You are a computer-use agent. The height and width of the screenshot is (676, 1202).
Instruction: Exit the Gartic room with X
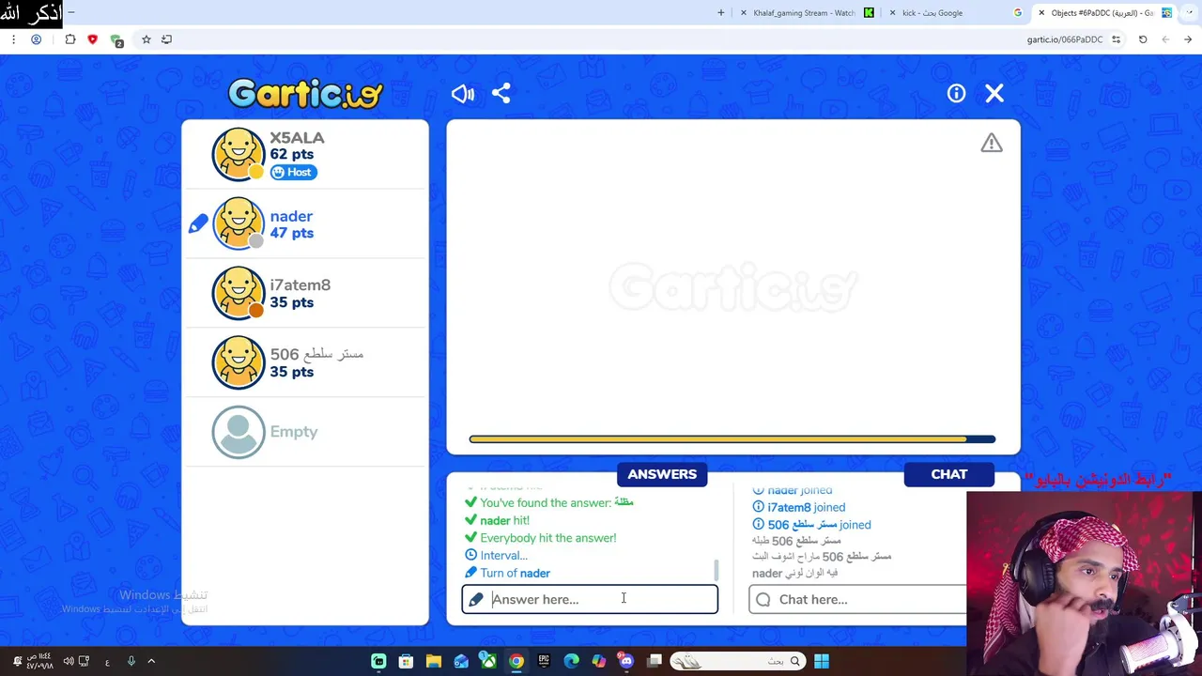click(x=994, y=94)
